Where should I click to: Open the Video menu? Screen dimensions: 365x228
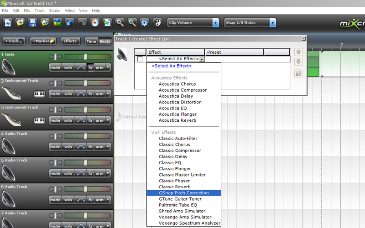coord(70,10)
